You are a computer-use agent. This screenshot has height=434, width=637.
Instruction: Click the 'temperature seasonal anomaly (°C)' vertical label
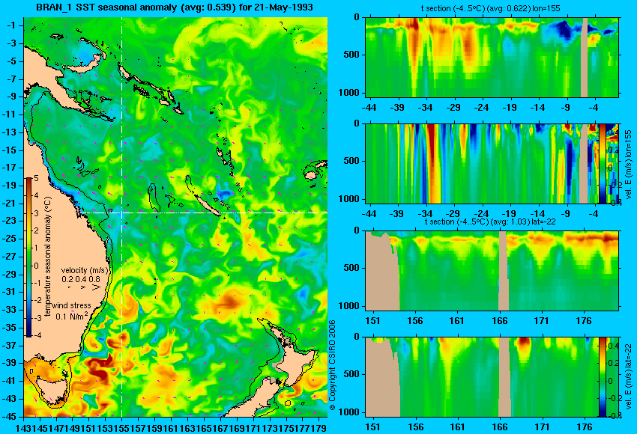tap(48, 257)
